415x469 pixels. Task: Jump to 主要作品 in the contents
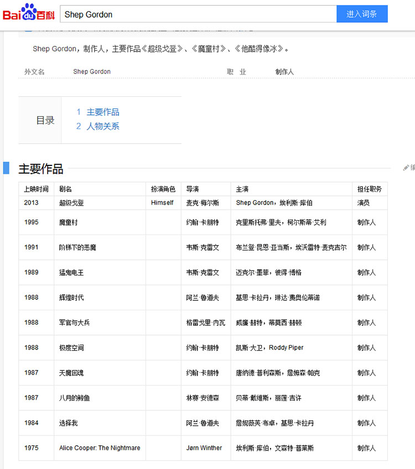click(102, 112)
